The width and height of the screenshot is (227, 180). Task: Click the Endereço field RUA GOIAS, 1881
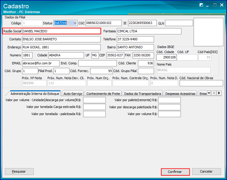point(61,47)
